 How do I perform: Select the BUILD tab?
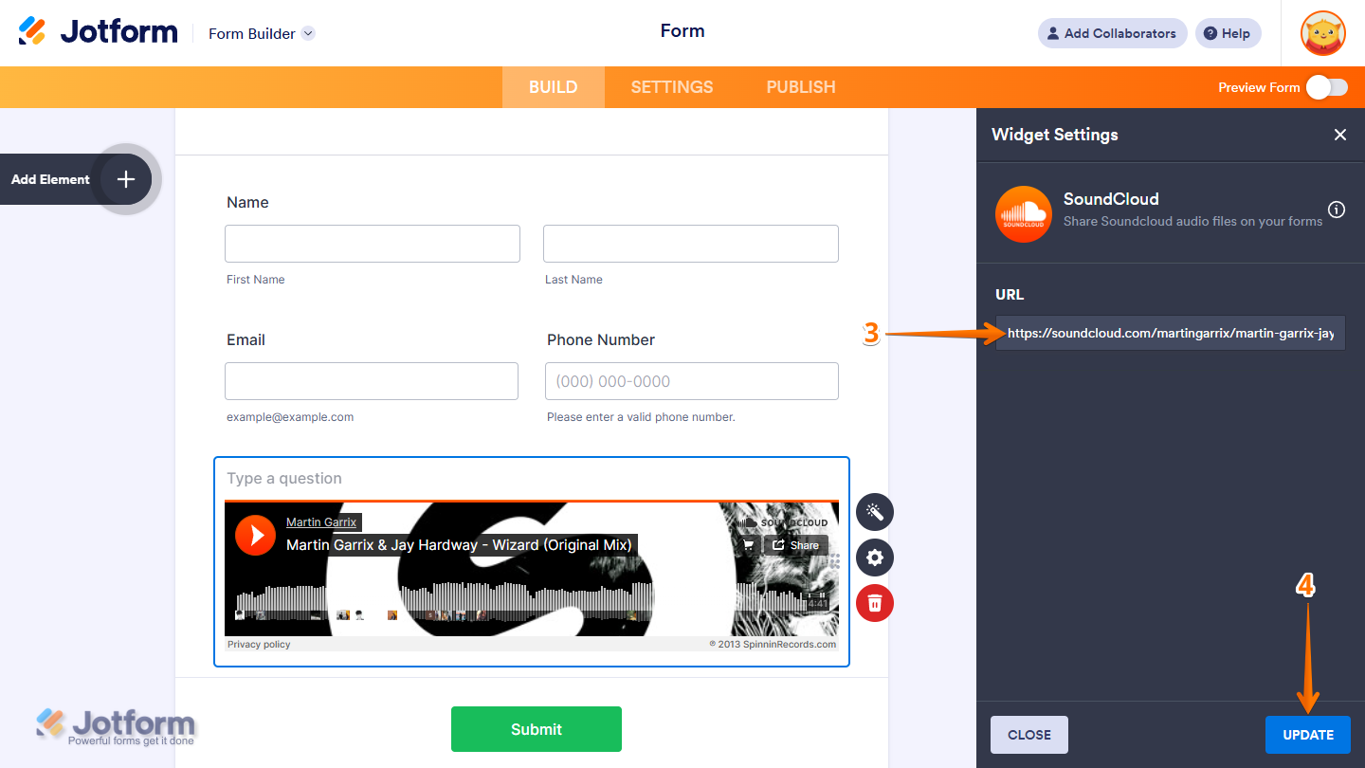pos(553,86)
